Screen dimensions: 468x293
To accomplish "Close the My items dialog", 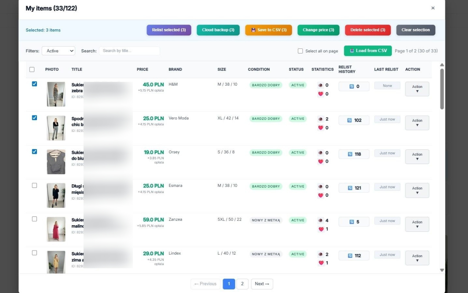I will pyautogui.click(x=433, y=8).
